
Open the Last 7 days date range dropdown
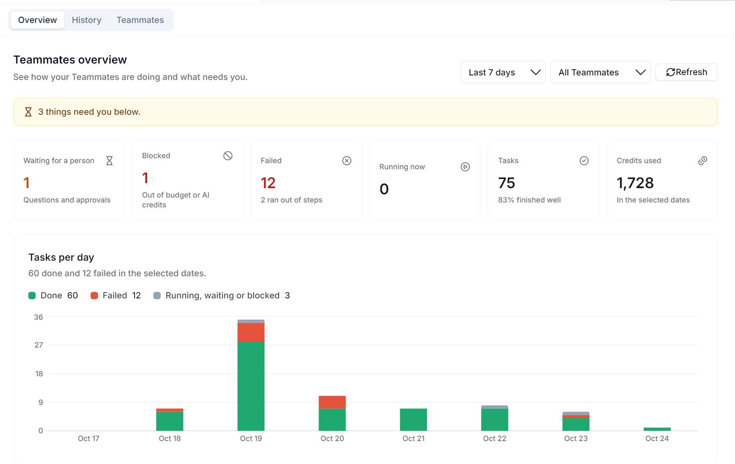click(x=503, y=72)
